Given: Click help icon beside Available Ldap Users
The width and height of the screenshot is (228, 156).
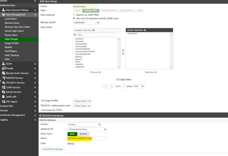Looking at the screenshot, I should [93, 30].
